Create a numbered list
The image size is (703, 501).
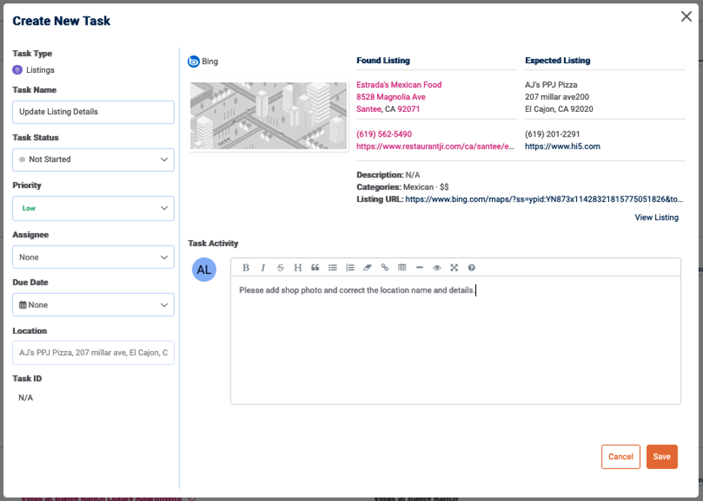350,268
